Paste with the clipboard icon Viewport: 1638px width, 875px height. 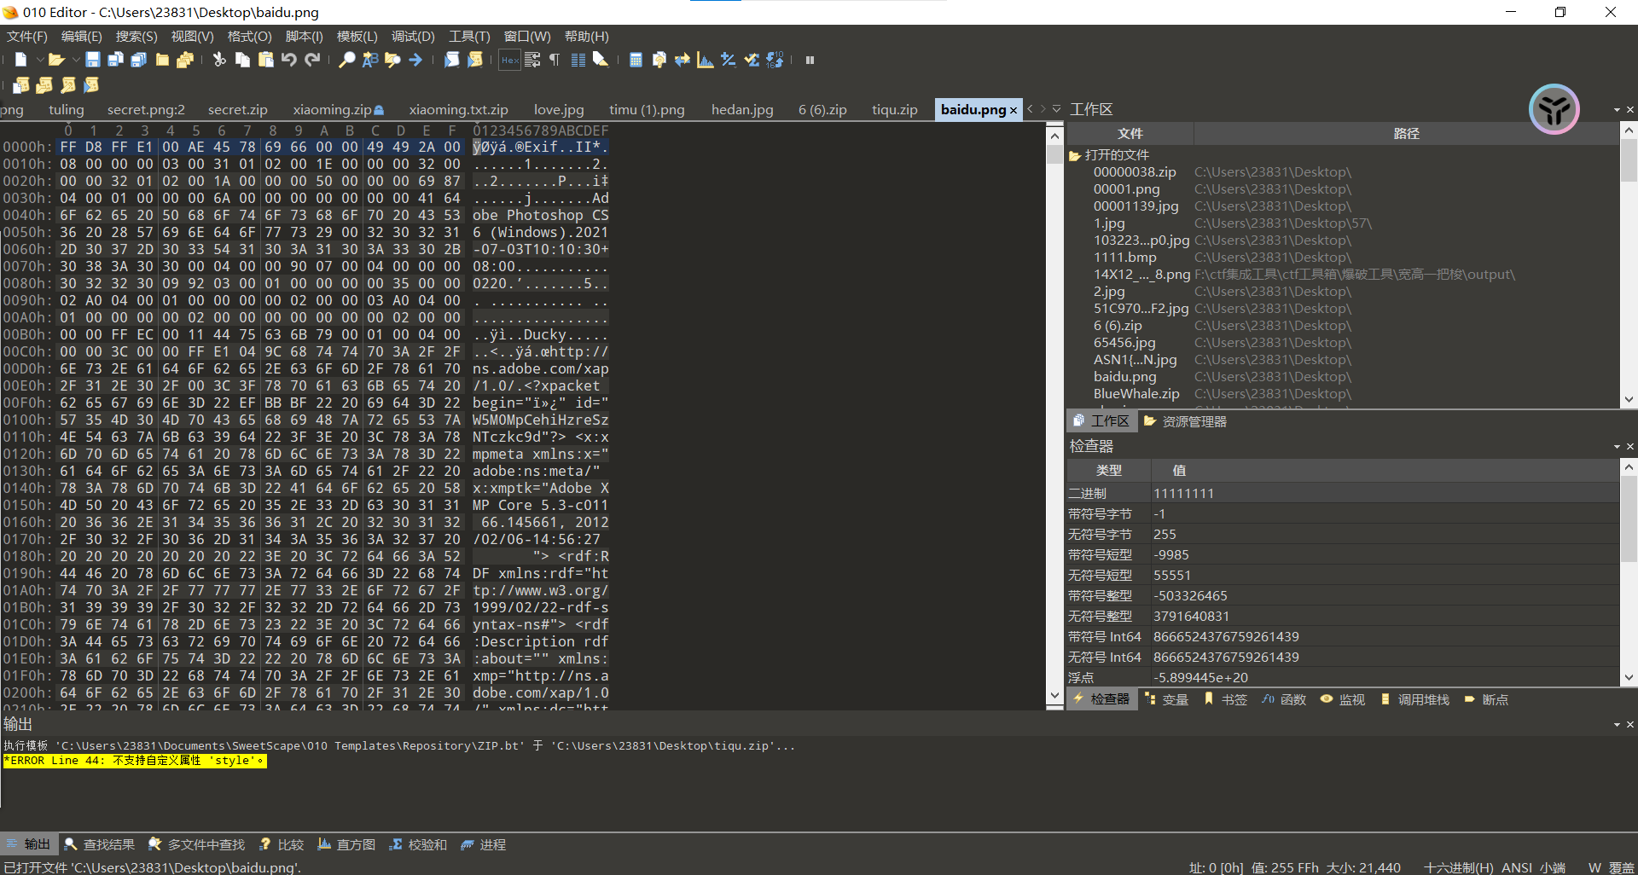click(266, 60)
